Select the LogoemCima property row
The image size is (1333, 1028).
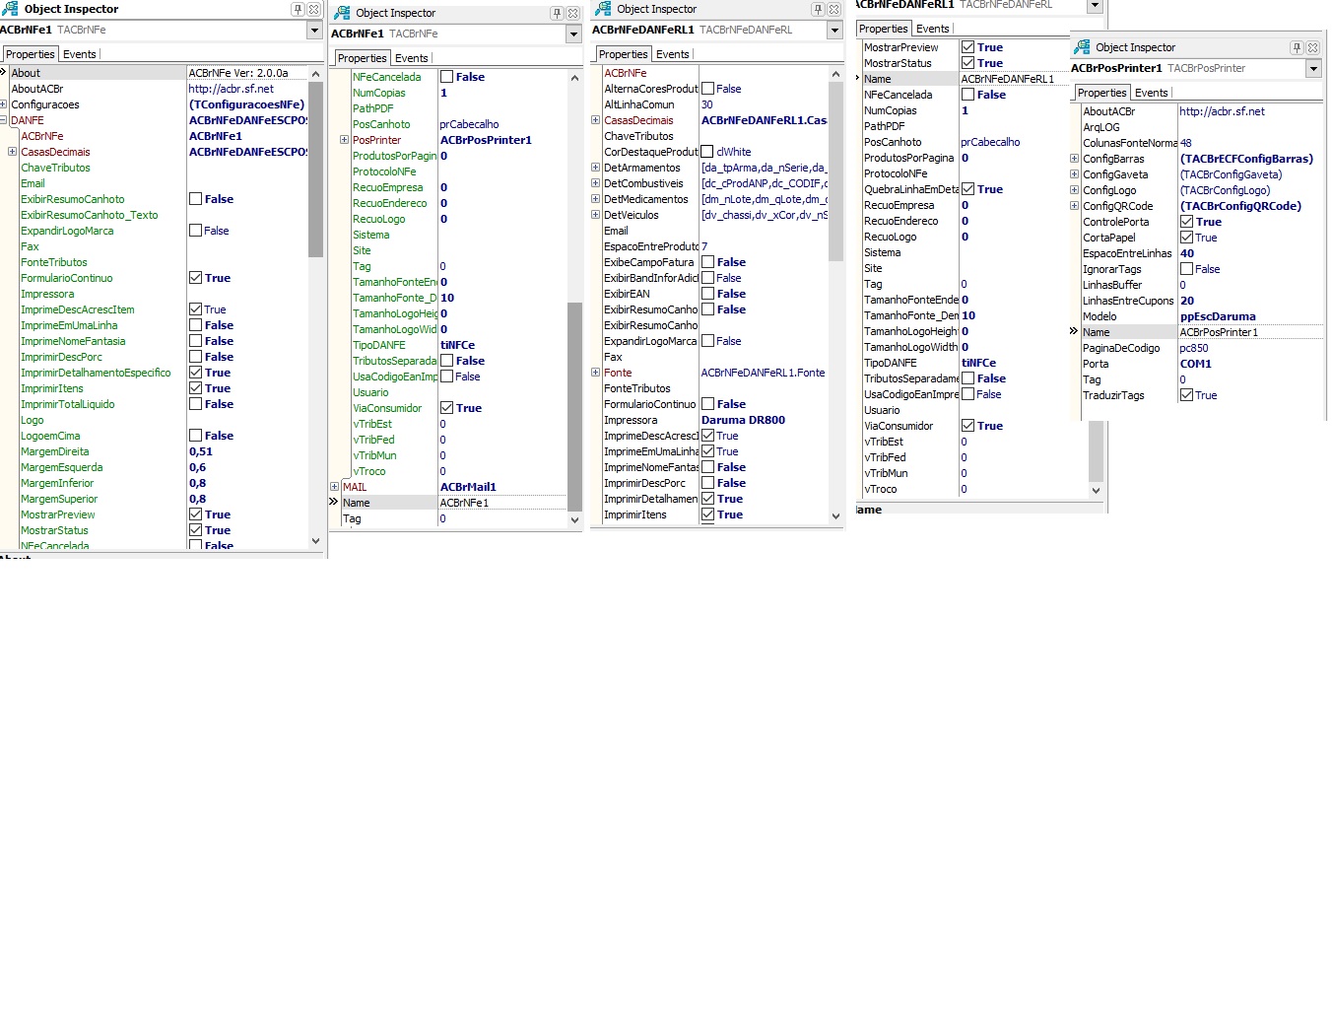pyautogui.click(x=162, y=436)
